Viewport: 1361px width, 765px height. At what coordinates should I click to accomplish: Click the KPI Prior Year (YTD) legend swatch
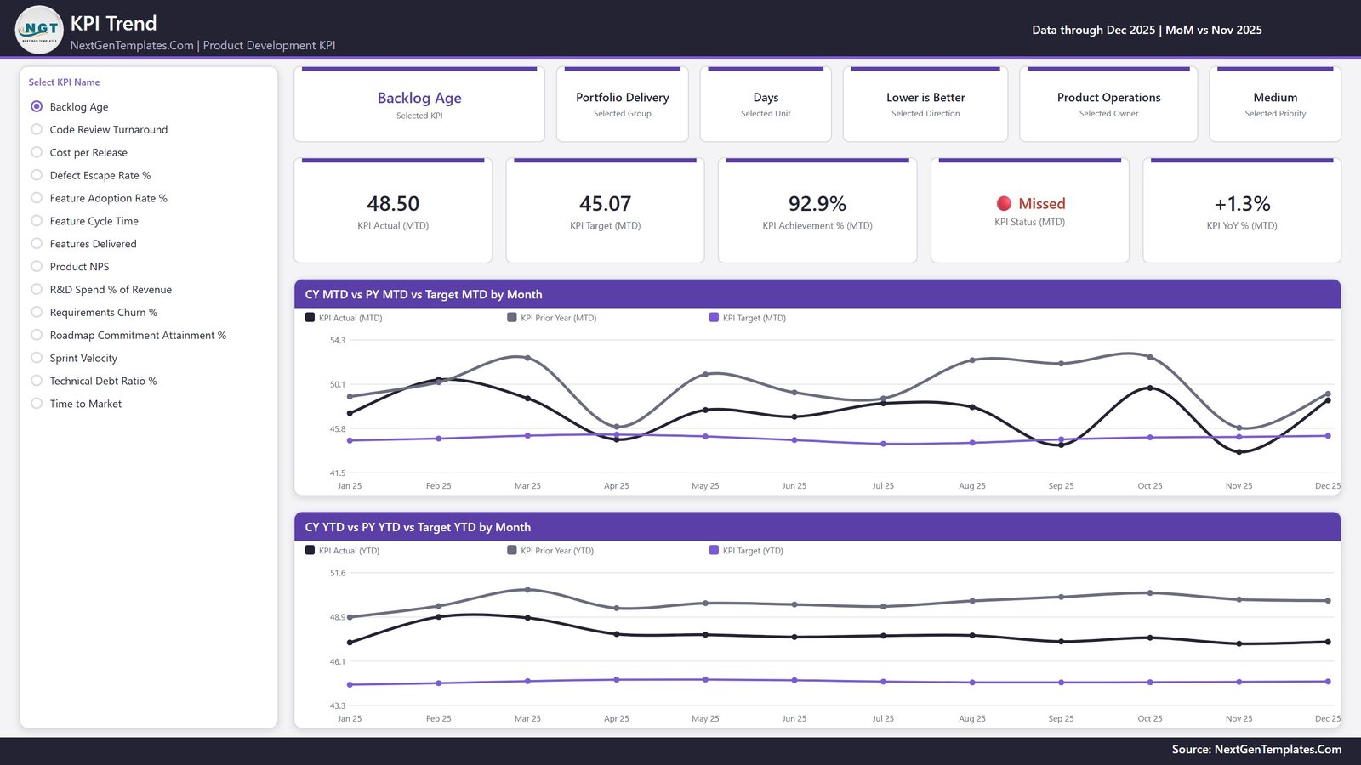tap(512, 550)
